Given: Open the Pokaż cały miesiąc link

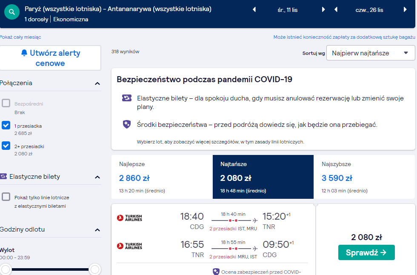Looking at the screenshot, I should tap(20, 37).
